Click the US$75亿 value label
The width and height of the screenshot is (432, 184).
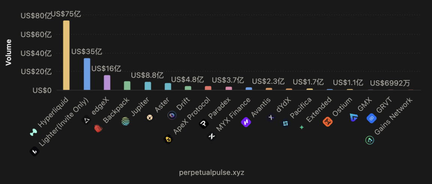click(x=66, y=15)
